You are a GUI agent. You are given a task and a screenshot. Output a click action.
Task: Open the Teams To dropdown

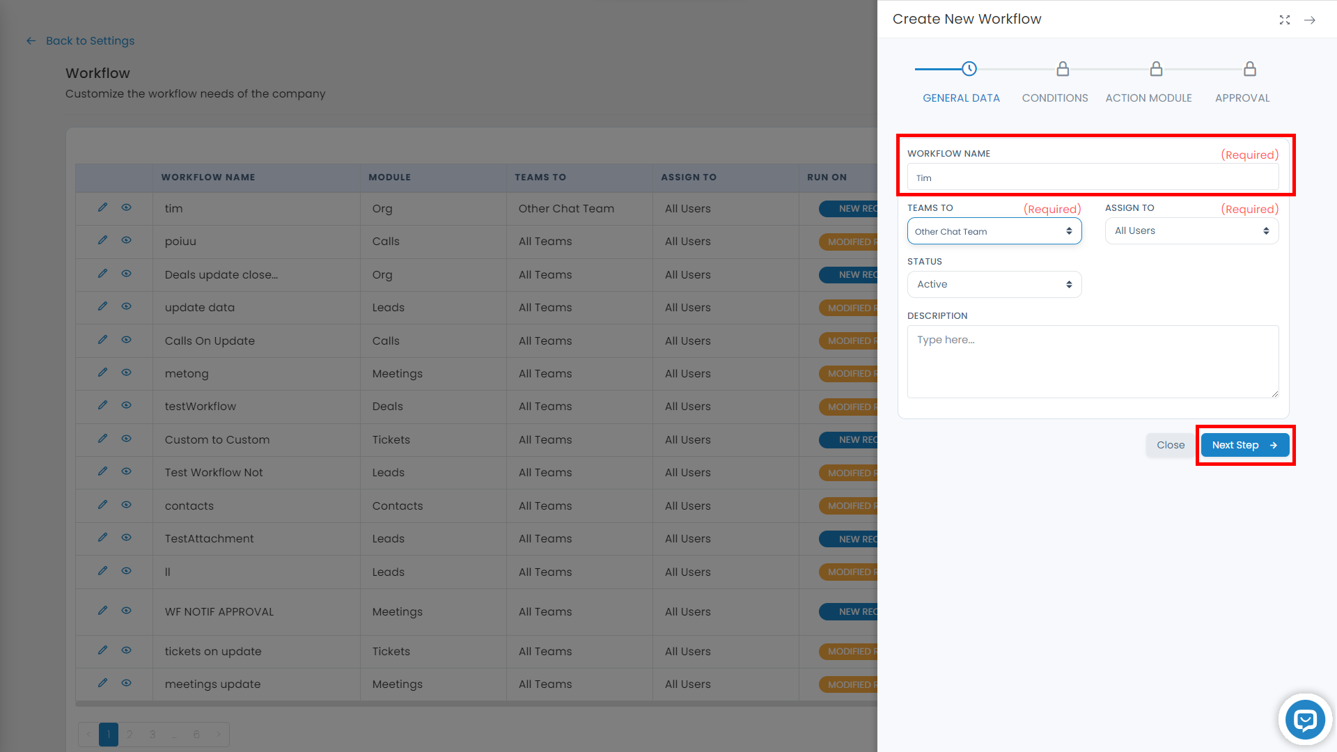click(x=994, y=231)
